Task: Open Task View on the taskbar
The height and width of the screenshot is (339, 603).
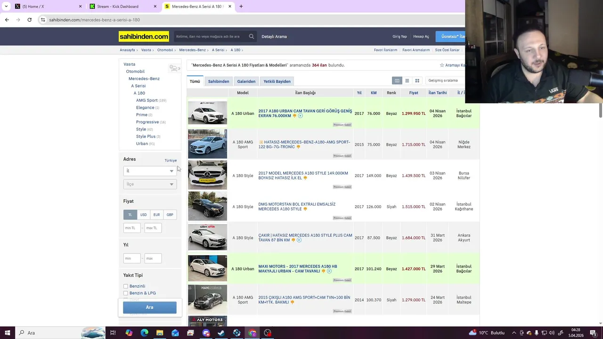Action: (x=113, y=333)
